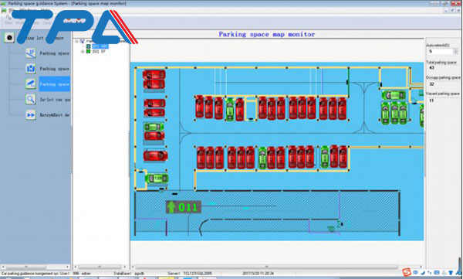The height and width of the screenshot is (279, 463).
Task: Click the Occupy parking space value 32
Action: pos(431,84)
